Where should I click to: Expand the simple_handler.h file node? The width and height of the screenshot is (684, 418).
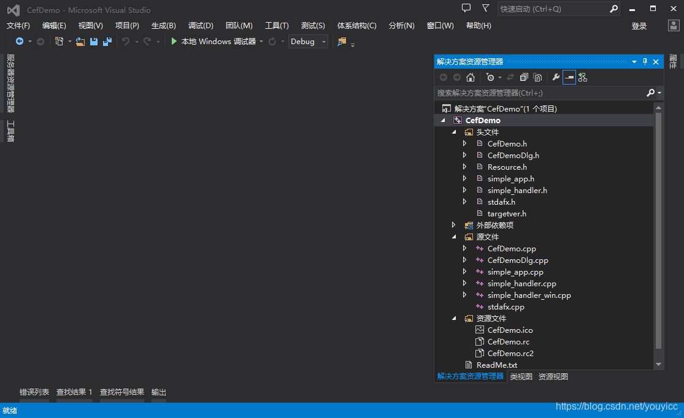464,190
